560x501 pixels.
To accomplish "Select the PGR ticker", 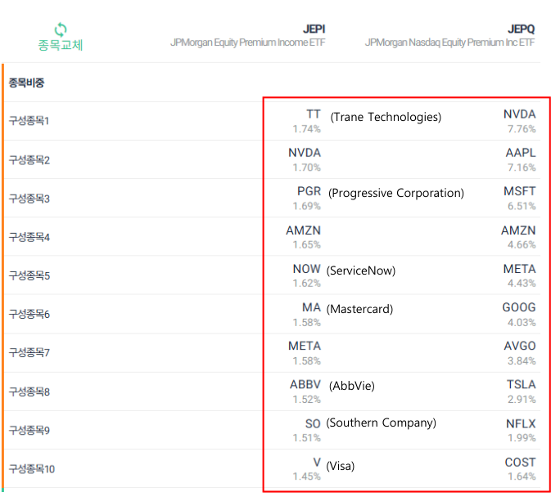I will click(x=309, y=191).
